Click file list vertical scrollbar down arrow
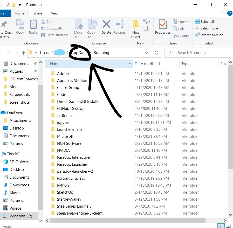The height and width of the screenshot is (228, 233). pyautogui.click(x=230, y=215)
